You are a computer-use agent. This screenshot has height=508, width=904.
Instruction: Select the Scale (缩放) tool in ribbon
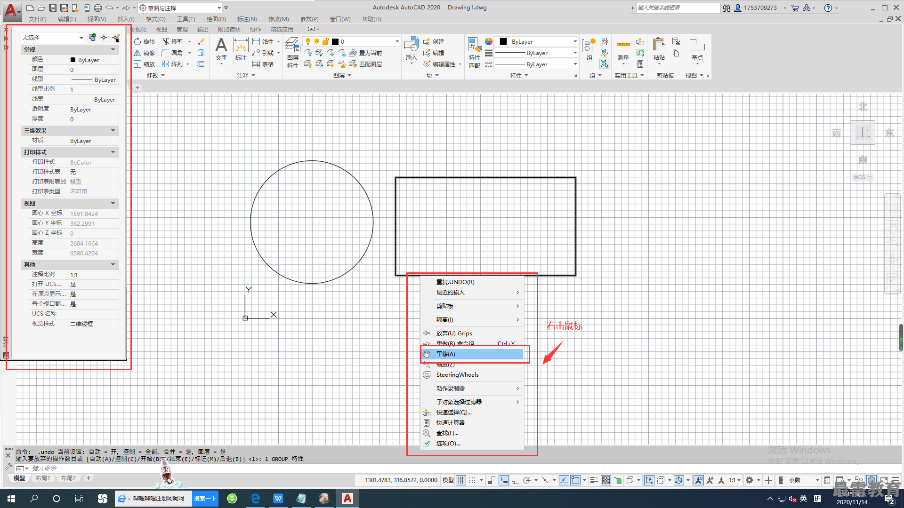144,64
